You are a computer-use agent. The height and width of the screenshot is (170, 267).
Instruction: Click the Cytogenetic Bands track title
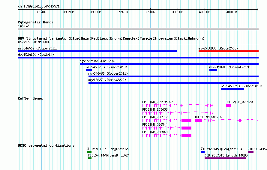pos(36,22)
